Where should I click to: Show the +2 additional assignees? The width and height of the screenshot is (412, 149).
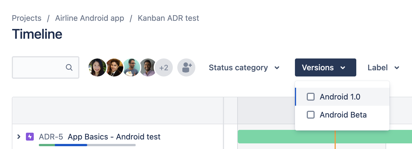(x=164, y=68)
